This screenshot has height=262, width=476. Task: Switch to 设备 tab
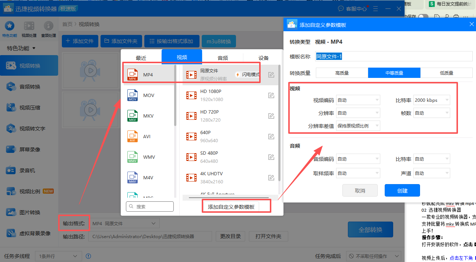(x=264, y=58)
